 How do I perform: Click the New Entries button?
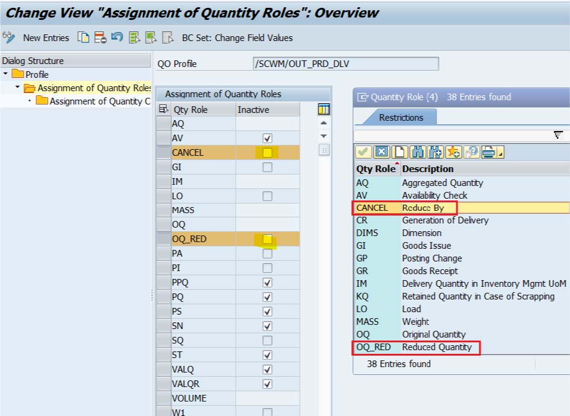[46, 37]
